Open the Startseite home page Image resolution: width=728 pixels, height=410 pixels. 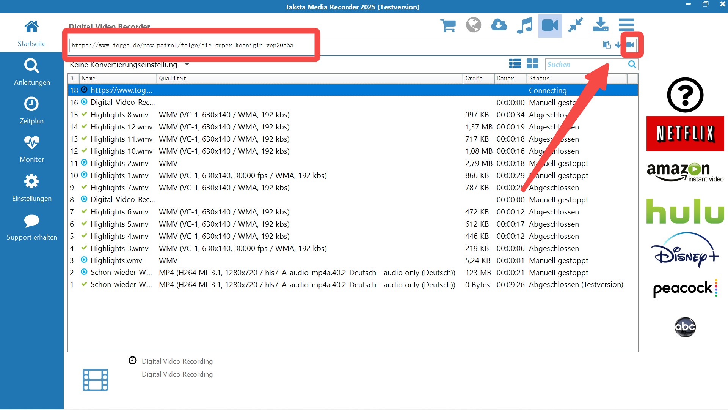31,33
